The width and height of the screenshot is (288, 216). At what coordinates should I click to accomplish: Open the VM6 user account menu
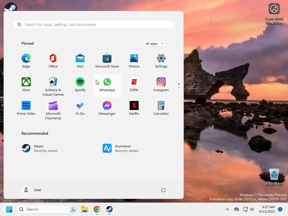point(31,190)
